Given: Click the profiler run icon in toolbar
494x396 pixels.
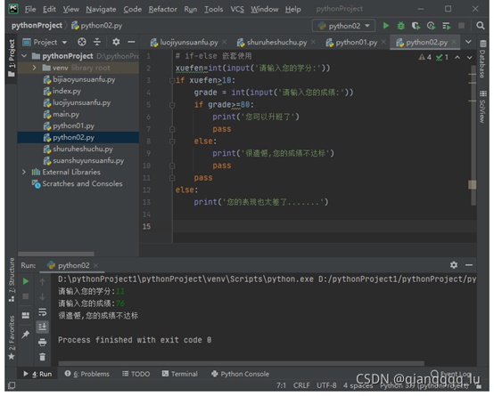Looking at the screenshot, I should point(431,26).
